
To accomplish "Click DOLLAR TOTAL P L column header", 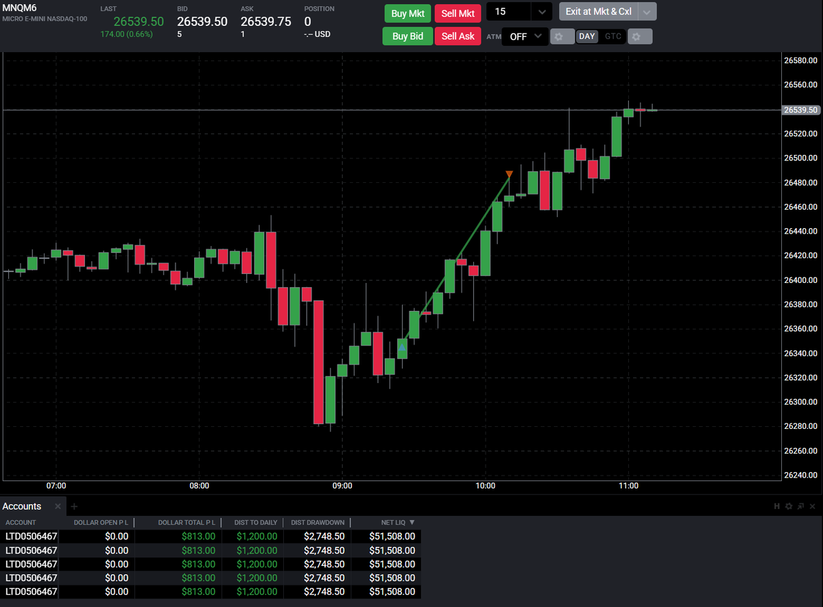I will click(x=187, y=522).
